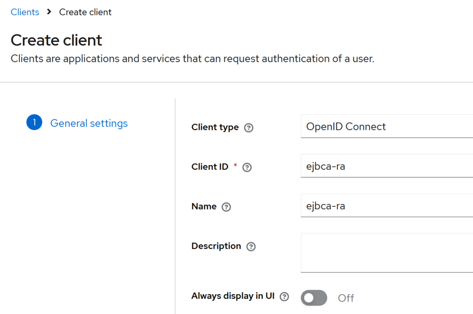Click the Create client page heading
Viewport: 473px width, 314px height.
pos(56,40)
